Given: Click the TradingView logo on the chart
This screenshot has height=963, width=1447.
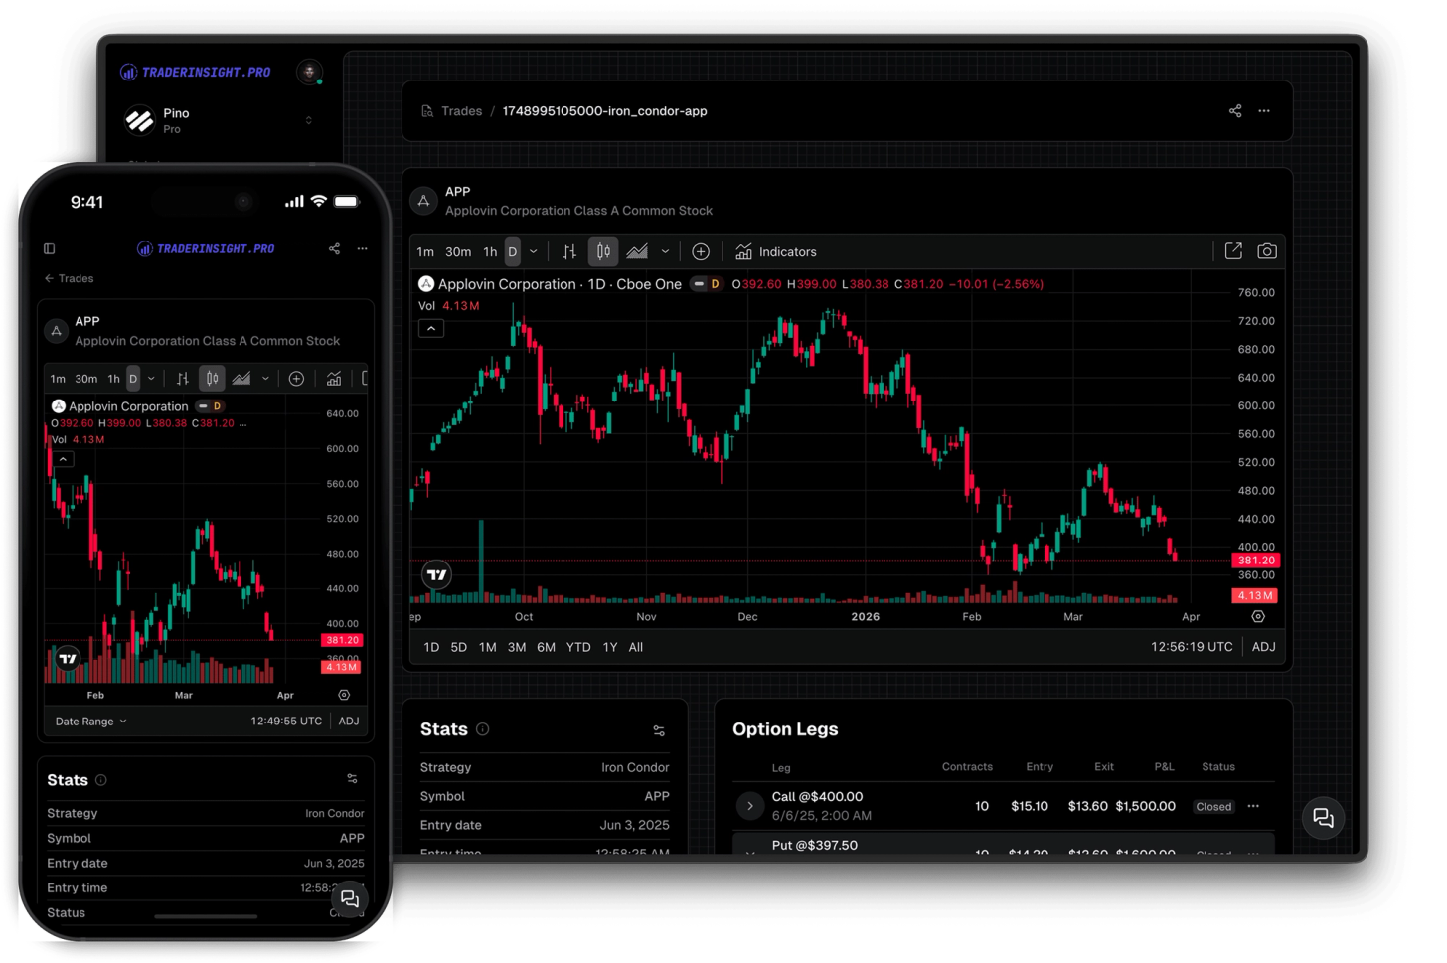Looking at the screenshot, I should click(437, 574).
